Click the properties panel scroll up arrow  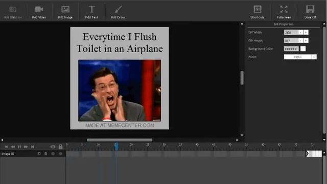point(324,24)
